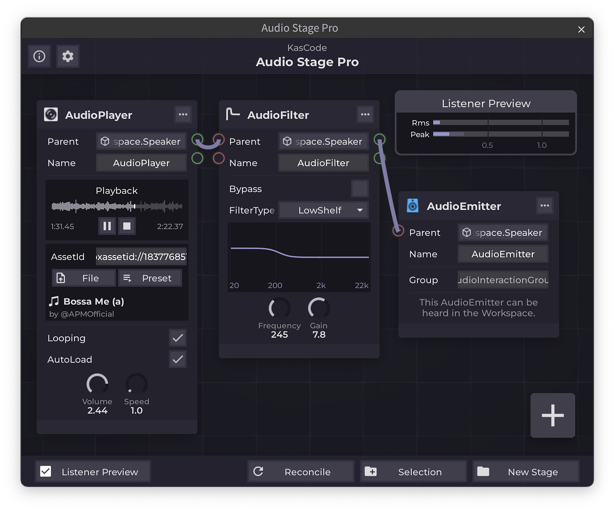Screen dimensions: 614x511
Task: Enable Bypass on the AudioFilter
Action: pyautogui.click(x=360, y=189)
